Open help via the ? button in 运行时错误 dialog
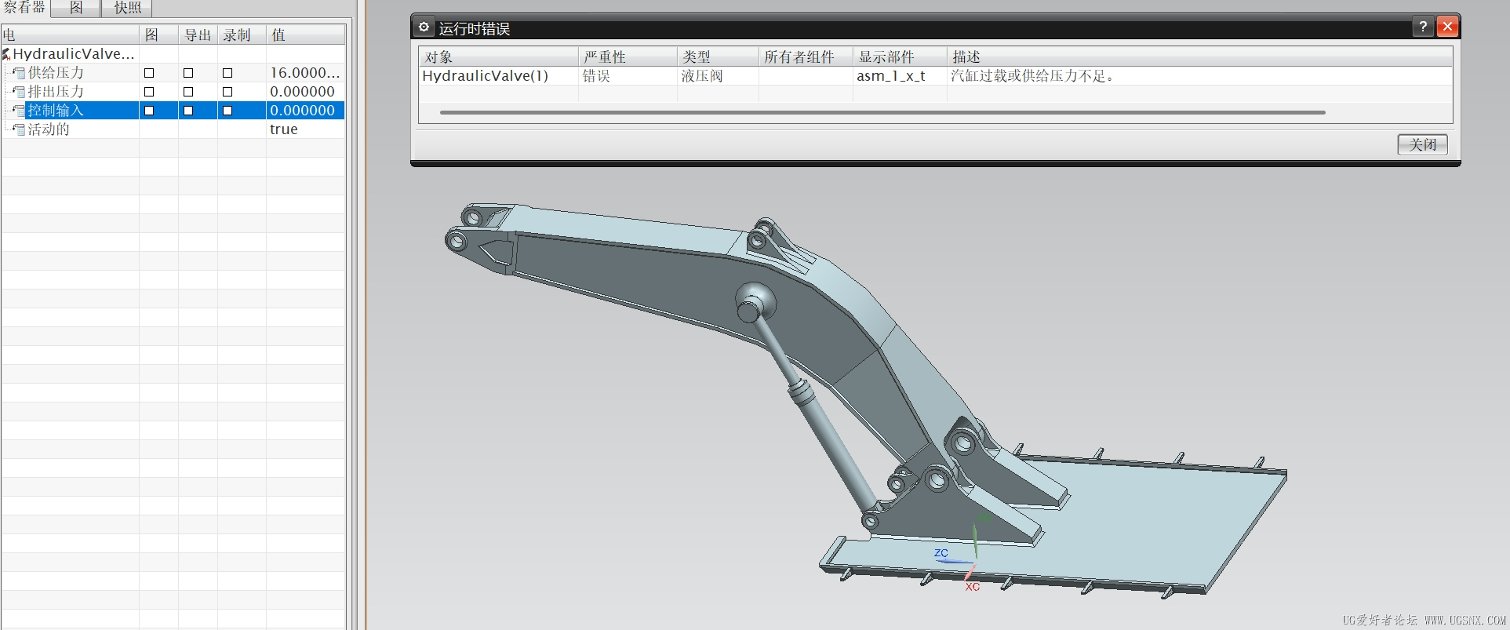Image resolution: width=1510 pixels, height=630 pixels. (1423, 27)
